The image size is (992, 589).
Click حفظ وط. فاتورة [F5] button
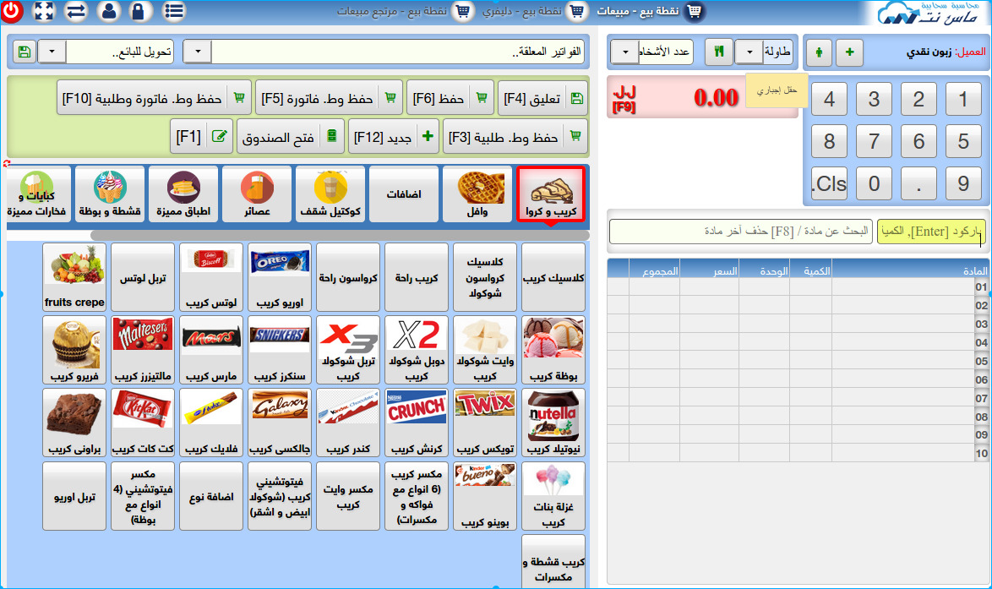329,98
